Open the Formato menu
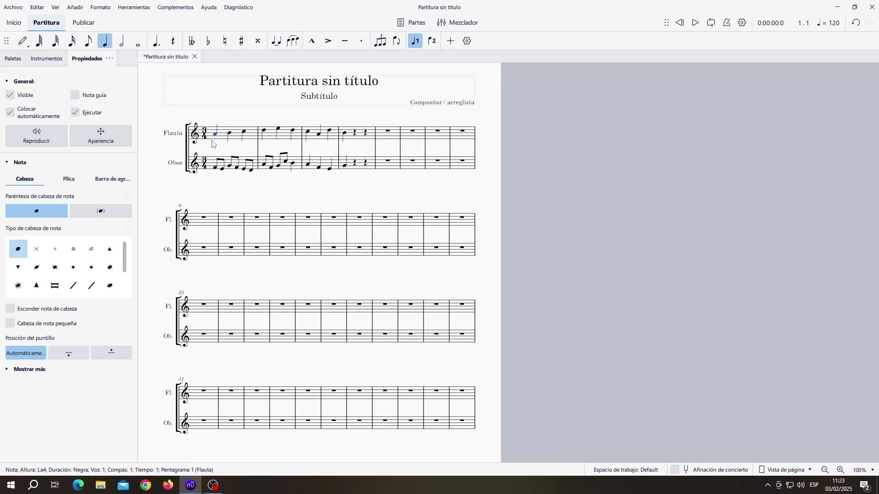Screen dimensions: 879x494 [100, 7]
